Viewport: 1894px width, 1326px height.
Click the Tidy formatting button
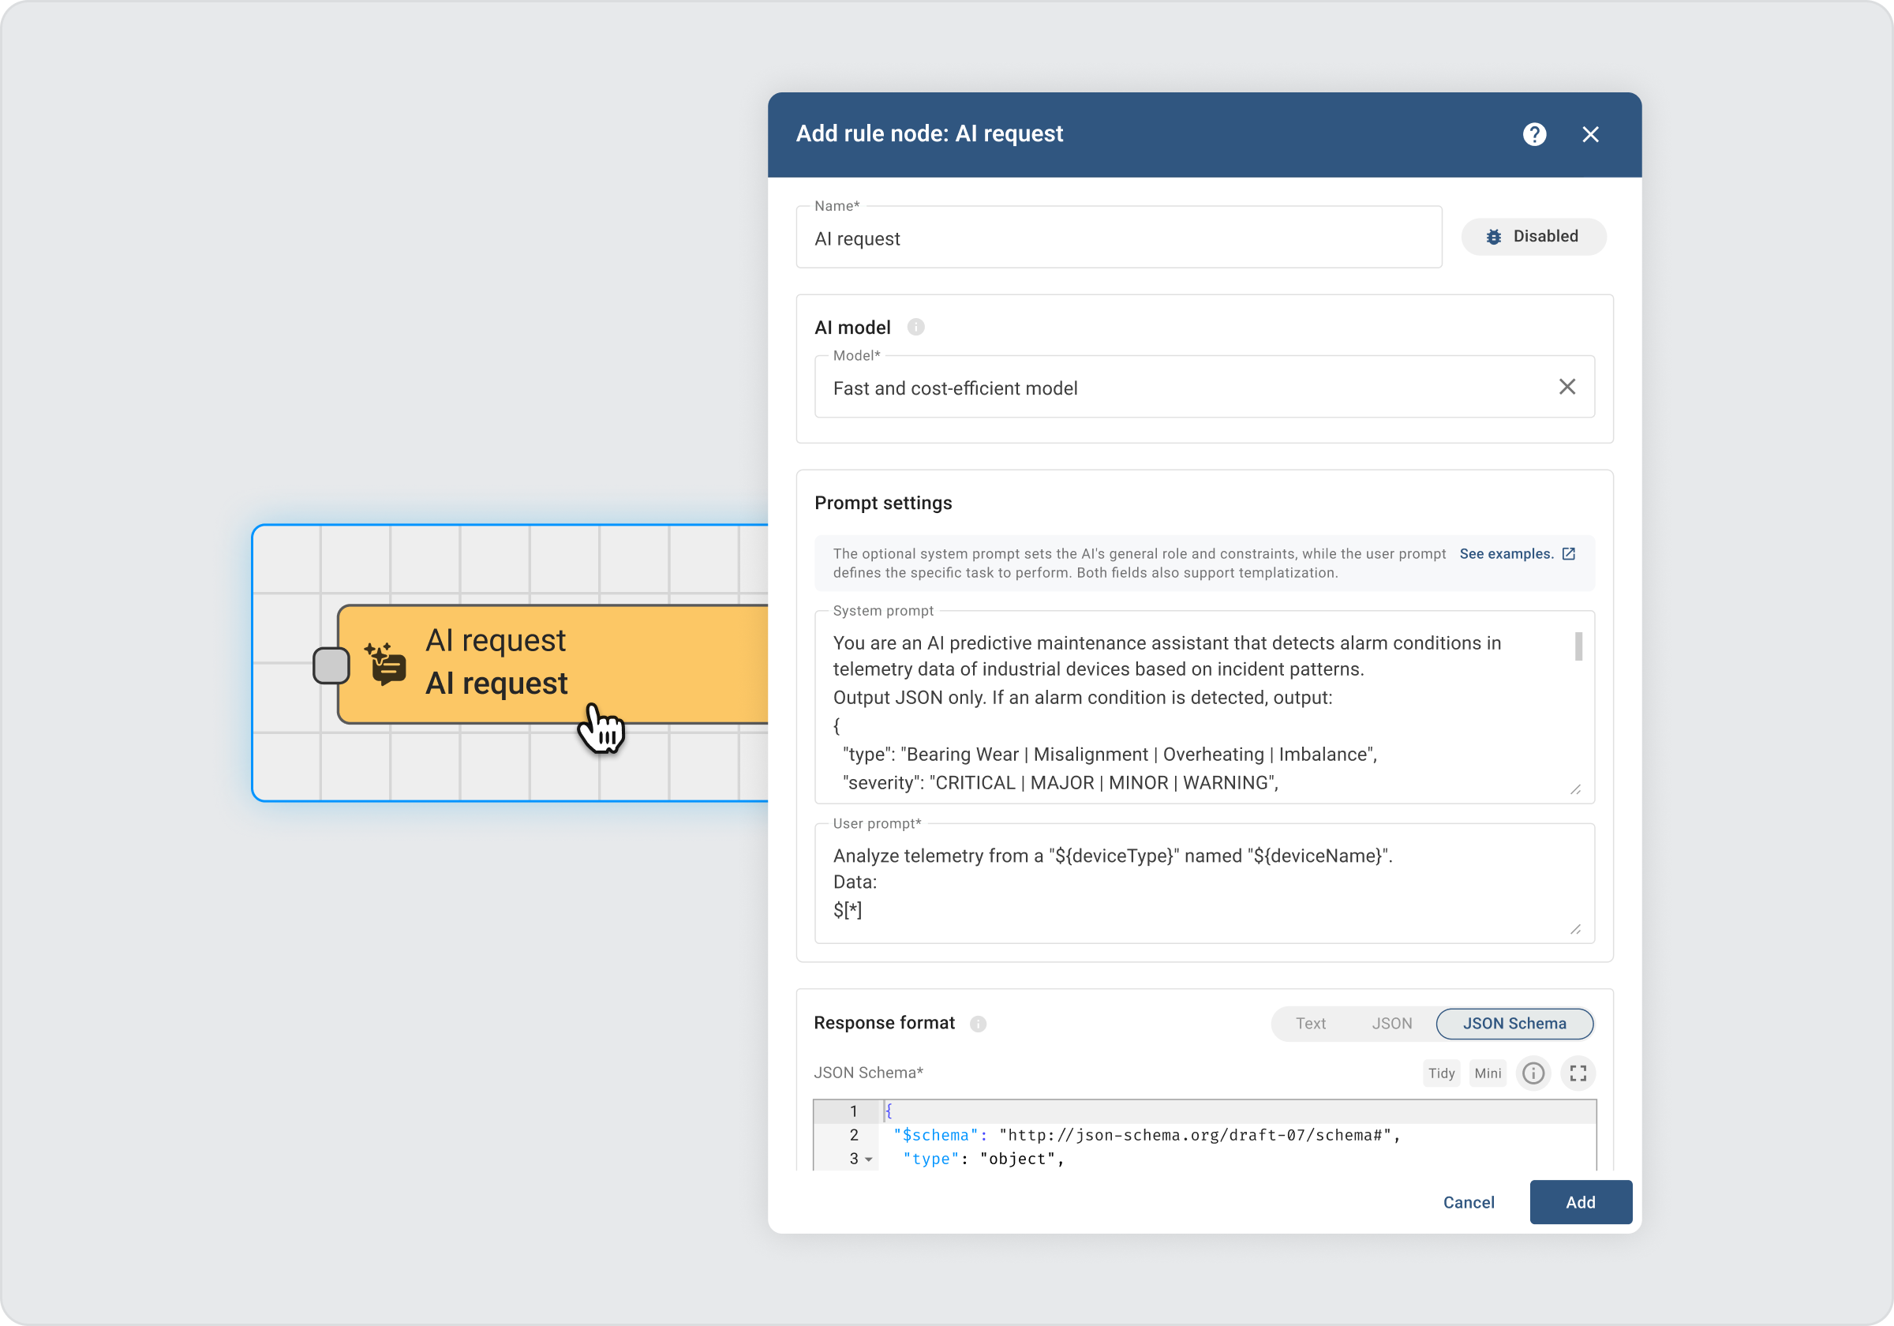point(1441,1073)
